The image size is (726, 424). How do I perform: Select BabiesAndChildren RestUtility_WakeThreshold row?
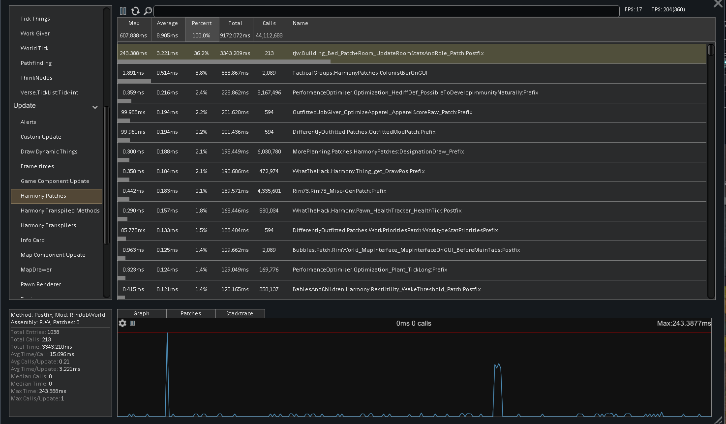pos(412,289)
